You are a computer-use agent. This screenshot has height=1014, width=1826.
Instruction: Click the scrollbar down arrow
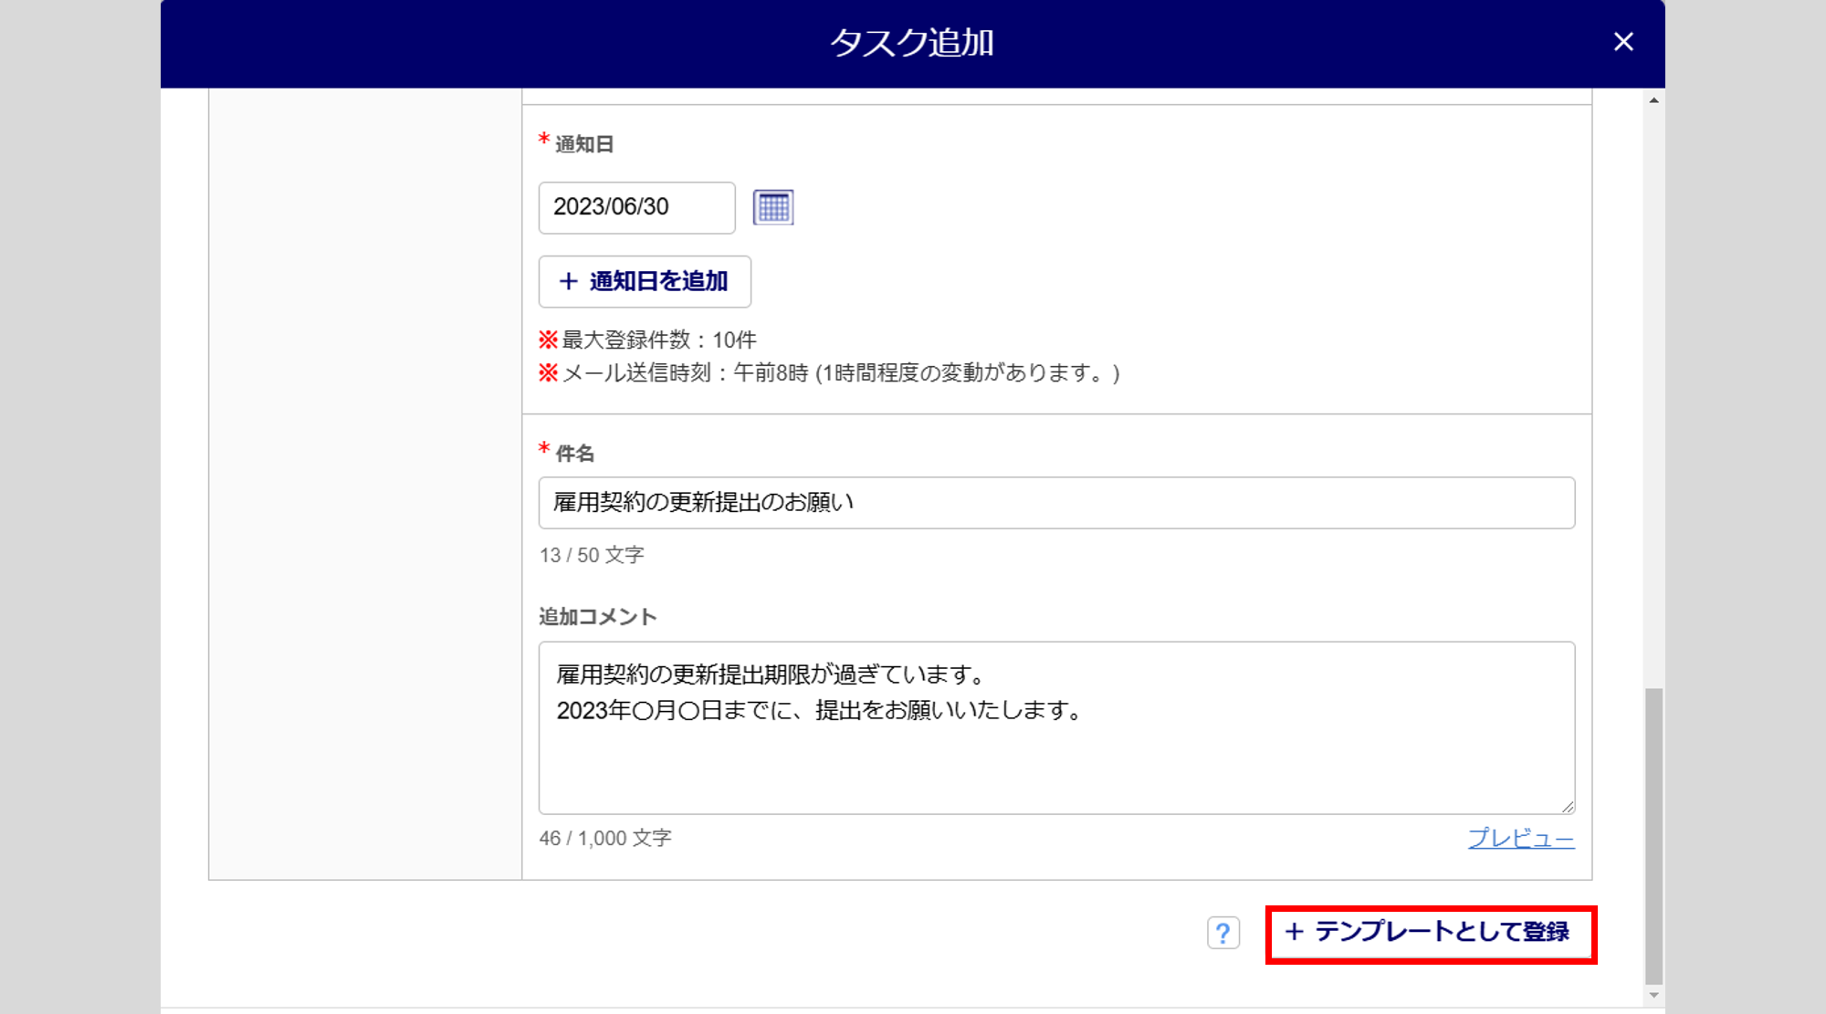point(1653,995)
